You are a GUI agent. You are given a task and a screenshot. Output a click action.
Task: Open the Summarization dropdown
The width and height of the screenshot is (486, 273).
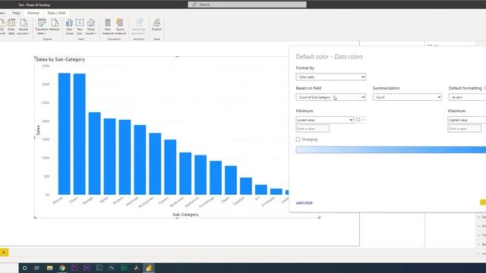point(407,97)
